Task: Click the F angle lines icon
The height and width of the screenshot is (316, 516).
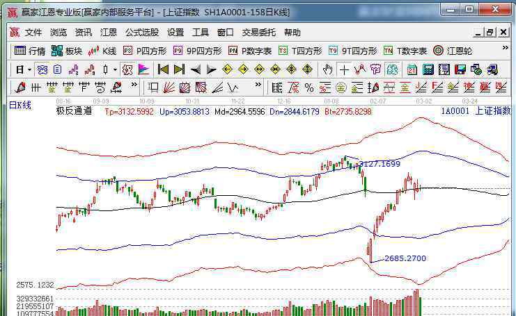Action: click(437, 88)
